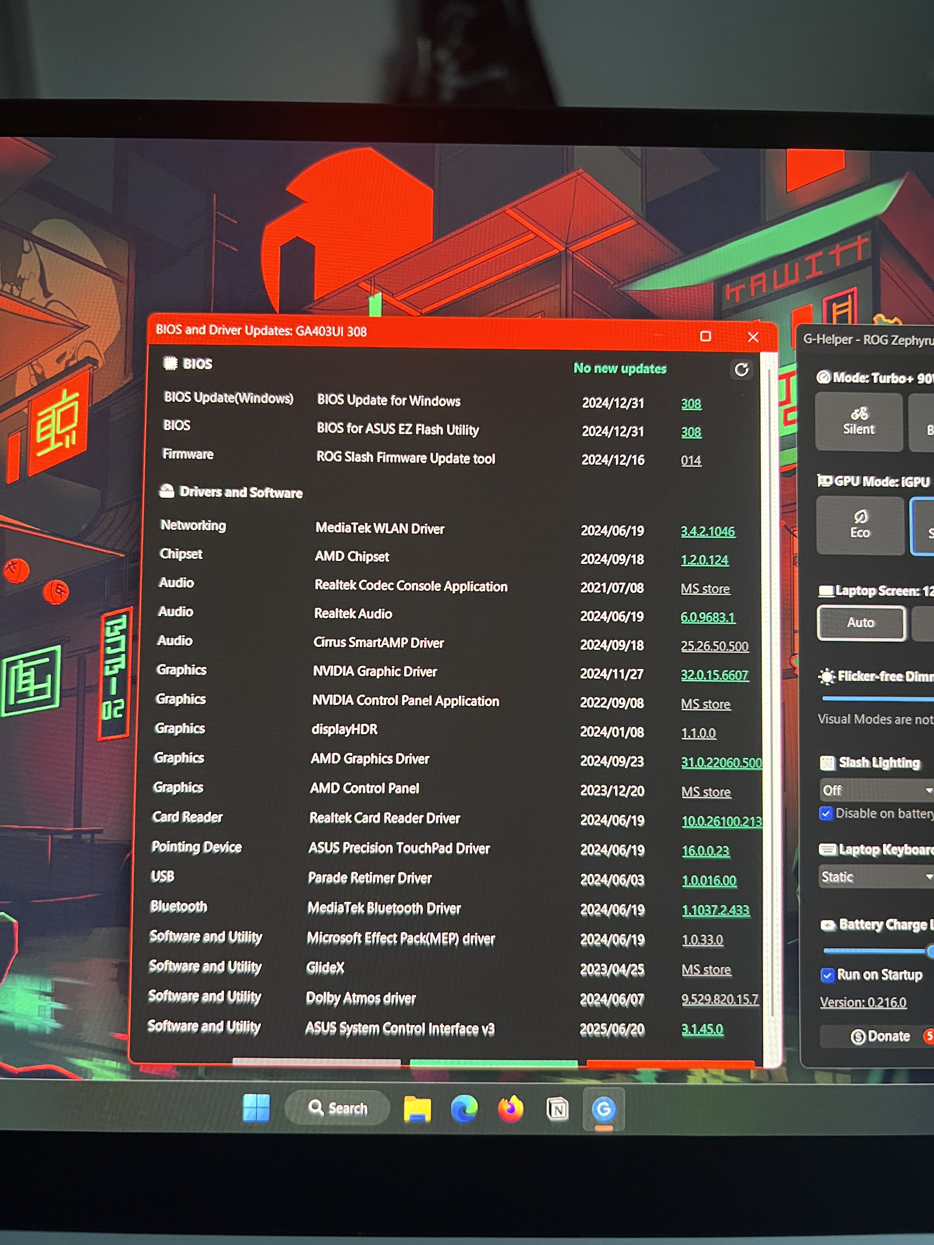Viewport: 934px width, 1245px height.
Task: Toggle Disable on battery checkbox
Action: 826,813
